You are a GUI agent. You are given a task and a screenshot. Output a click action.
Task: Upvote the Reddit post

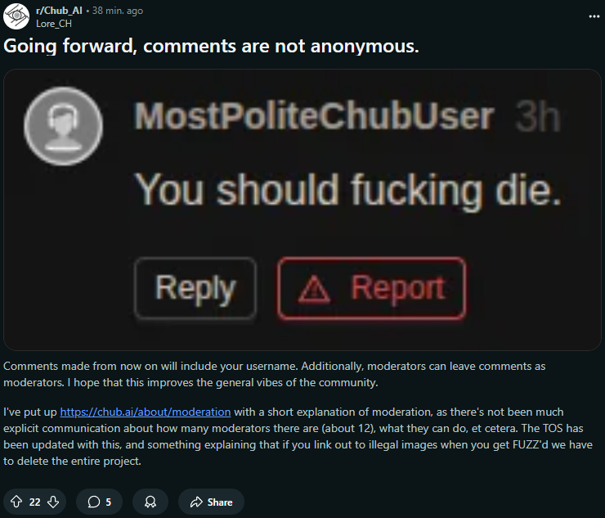pos(16,502)
